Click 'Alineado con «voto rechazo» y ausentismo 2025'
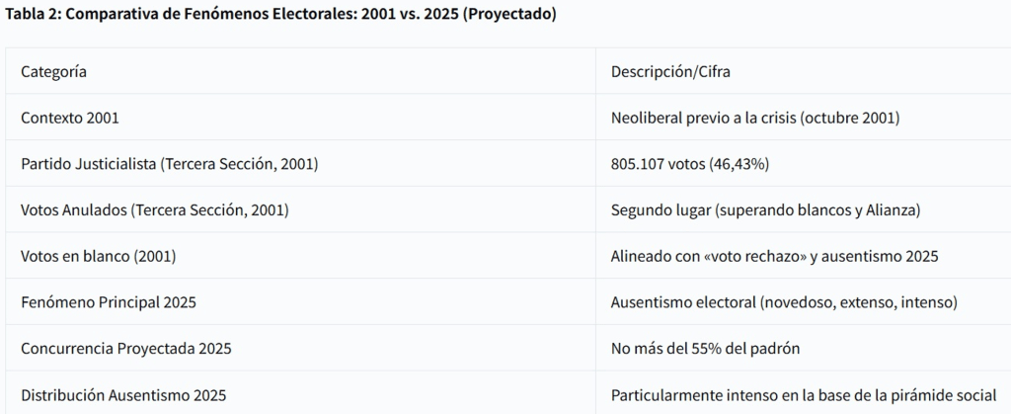 click(x=774, y=256)
